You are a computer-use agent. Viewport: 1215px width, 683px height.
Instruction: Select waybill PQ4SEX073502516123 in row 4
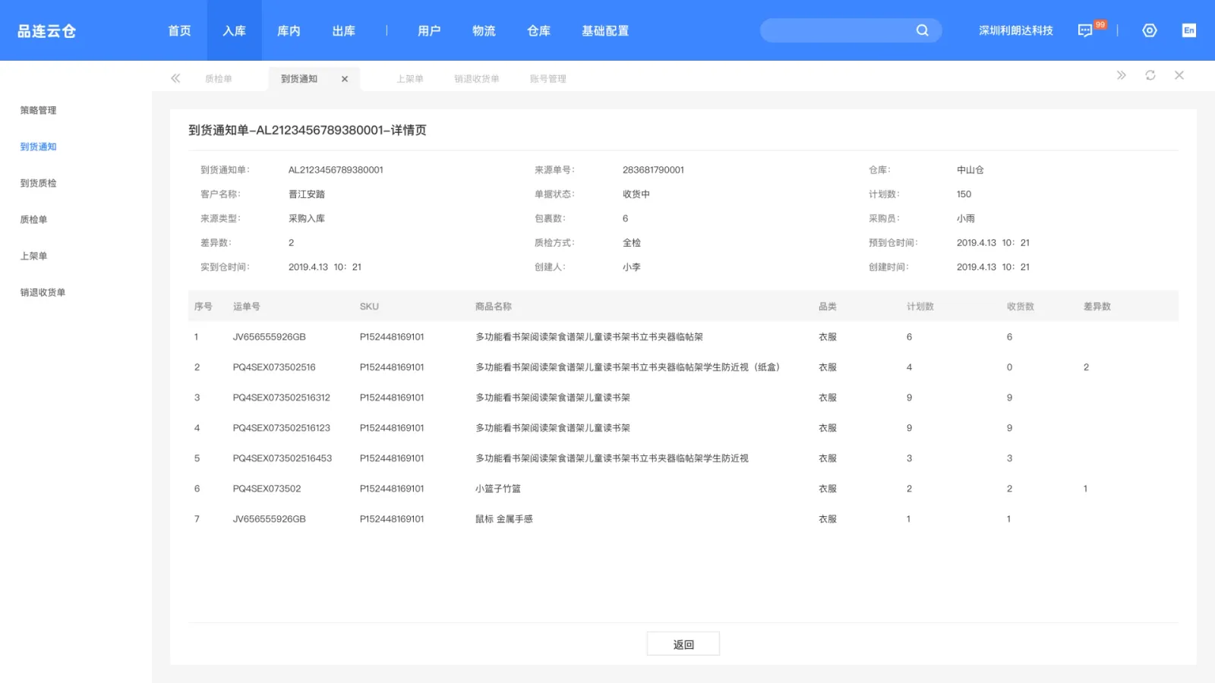(282, 428)
